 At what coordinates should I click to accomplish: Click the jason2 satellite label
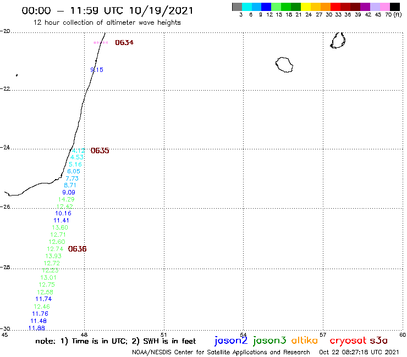pos(231,341)
